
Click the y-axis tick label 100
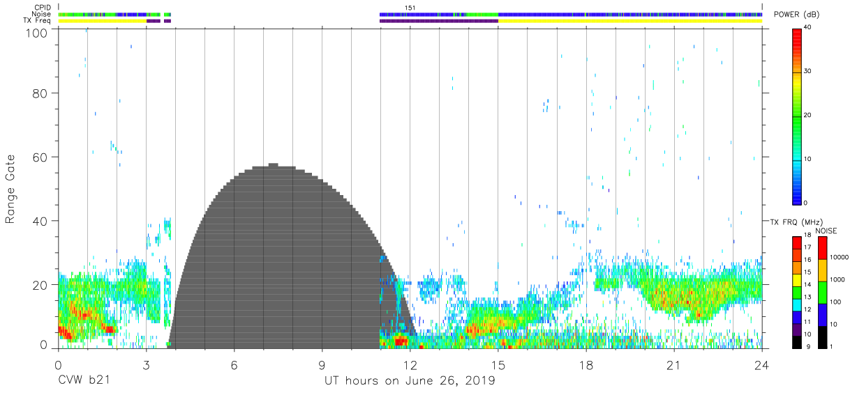coord(36,33)
